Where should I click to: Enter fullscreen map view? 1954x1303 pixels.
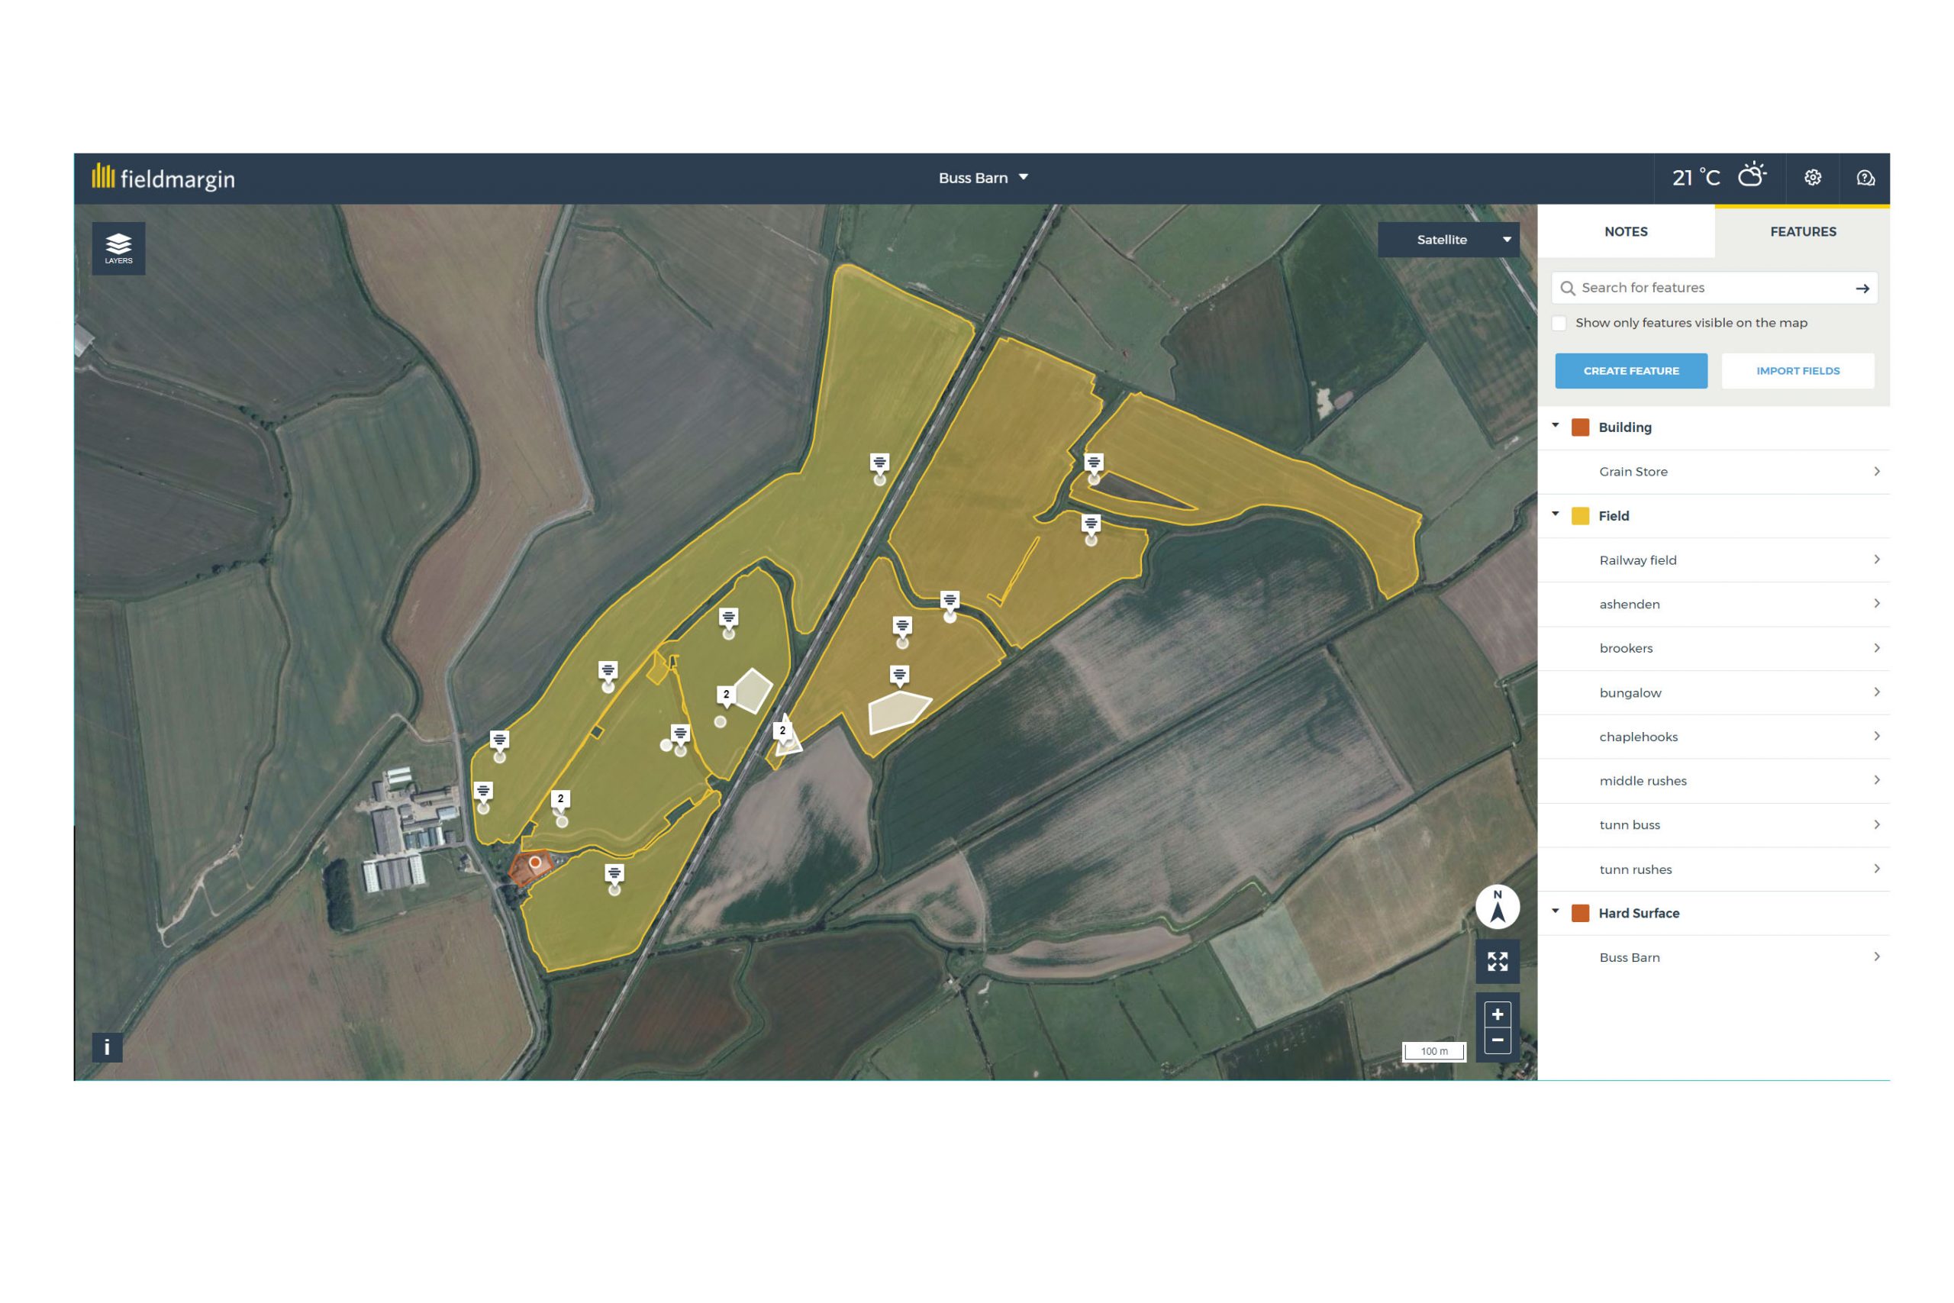click(1497, 963)
